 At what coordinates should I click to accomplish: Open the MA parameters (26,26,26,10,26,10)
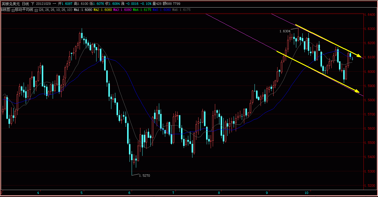tap(55, 10)
